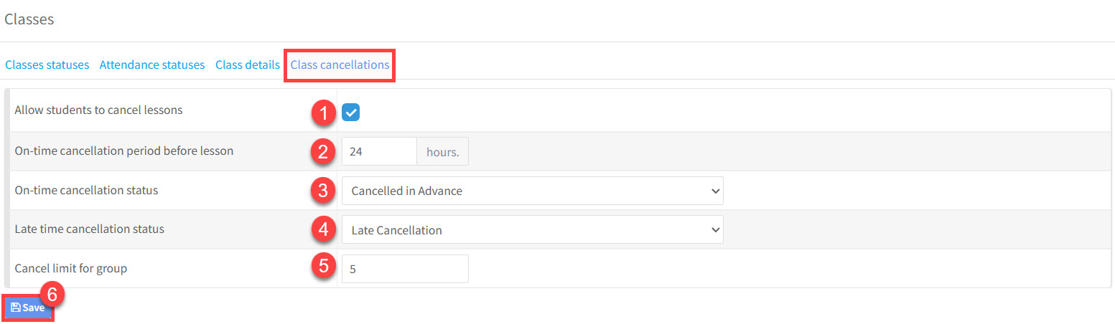Click the red number 2 marker

pos(324,151)
